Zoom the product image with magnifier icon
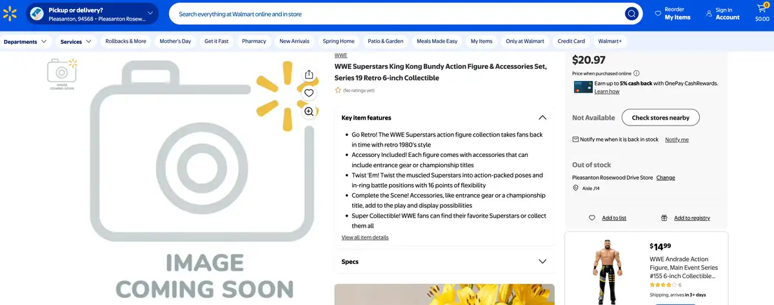The width and height of the screenshot is (774, 305). click(x=309, y=112)
